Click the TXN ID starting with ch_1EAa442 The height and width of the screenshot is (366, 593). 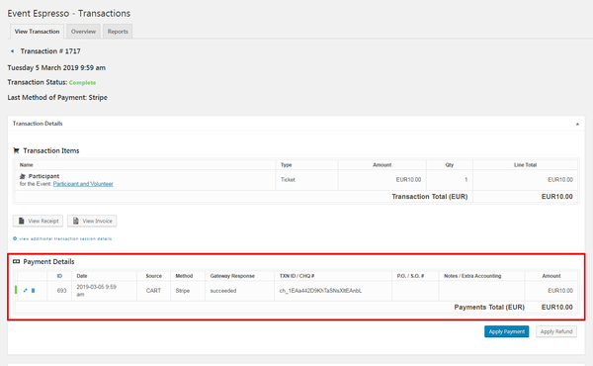(x=320, y=291)
